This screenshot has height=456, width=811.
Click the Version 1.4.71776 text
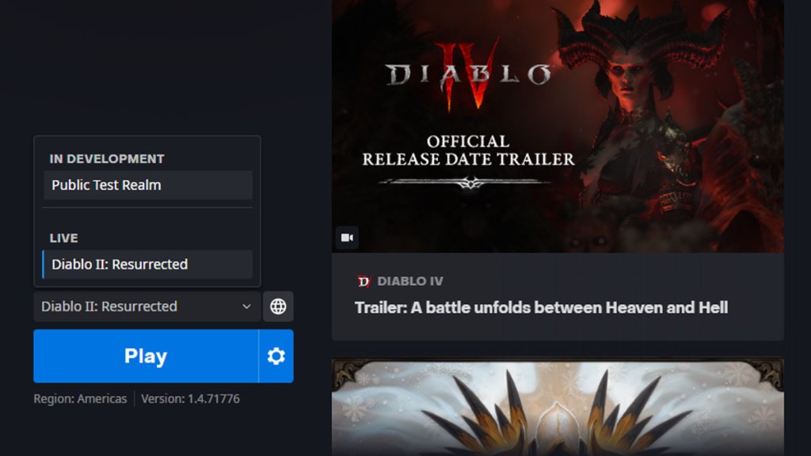(190, 399)
